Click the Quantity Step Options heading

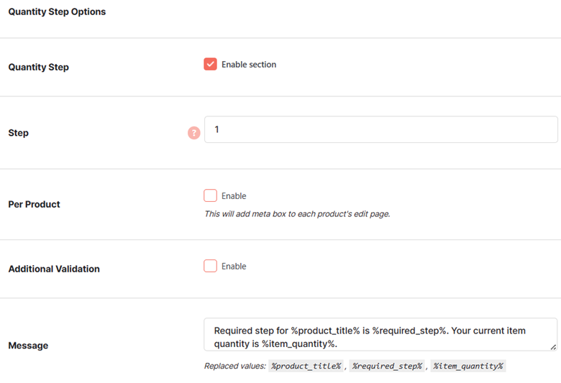[57, 11]
